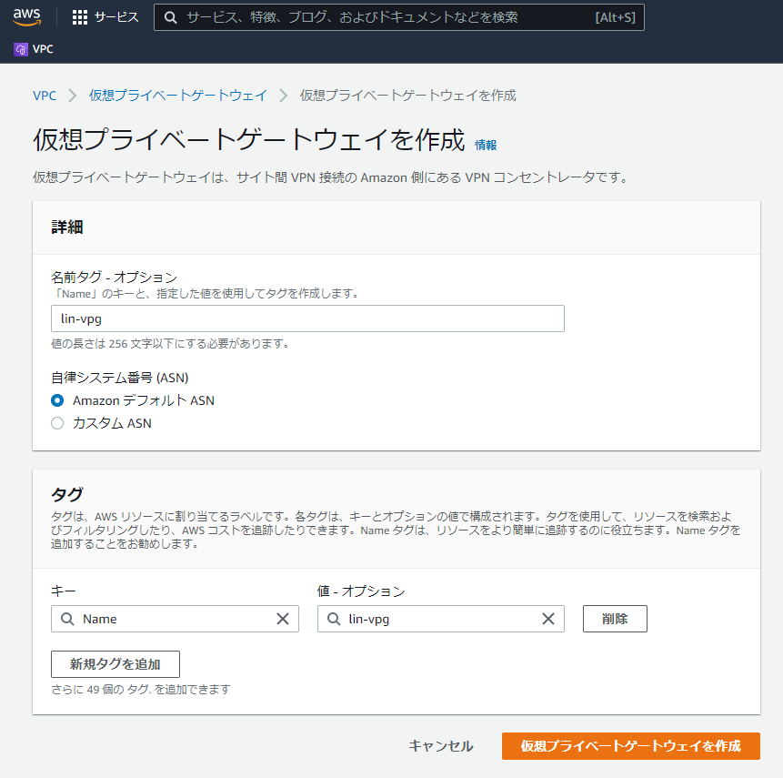Click the AWS logo home icon
Image resolution: width=783 pixels, height=778 pixels.
coord(27,17)
